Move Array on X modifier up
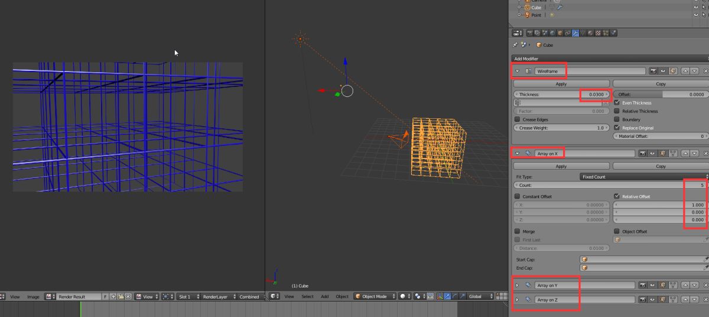Screen dimensions: 709x317 [685, 153]
